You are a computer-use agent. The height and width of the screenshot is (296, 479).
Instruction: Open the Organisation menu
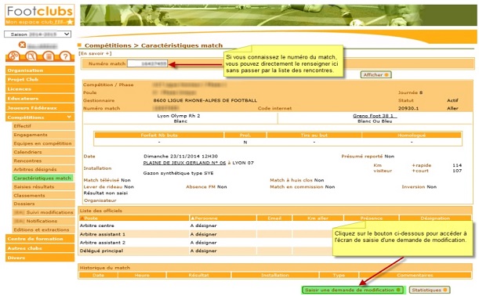(x=40, y=70)
